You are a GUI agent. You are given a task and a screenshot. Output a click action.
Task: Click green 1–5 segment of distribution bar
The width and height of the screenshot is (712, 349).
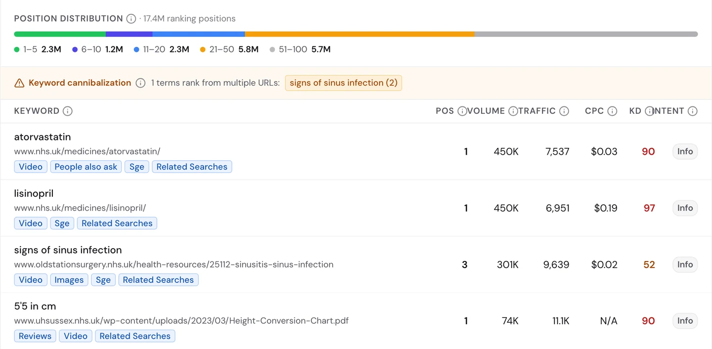60,35
